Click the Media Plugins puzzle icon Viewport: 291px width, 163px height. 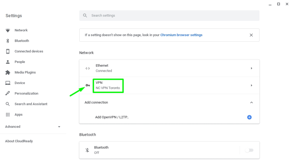8,72
